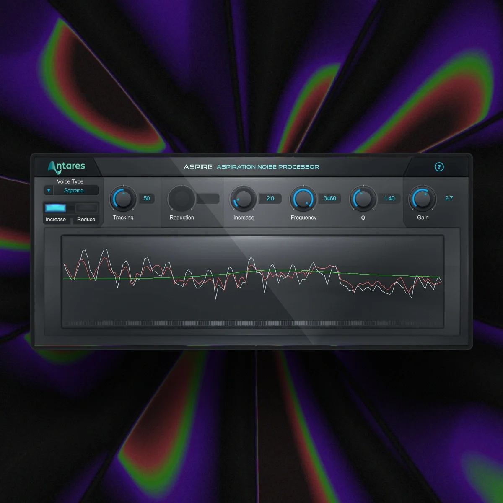Click the Gain label under its knob
Image resolution: width=503 pixels, height=503 pixels.
[423, 218]
